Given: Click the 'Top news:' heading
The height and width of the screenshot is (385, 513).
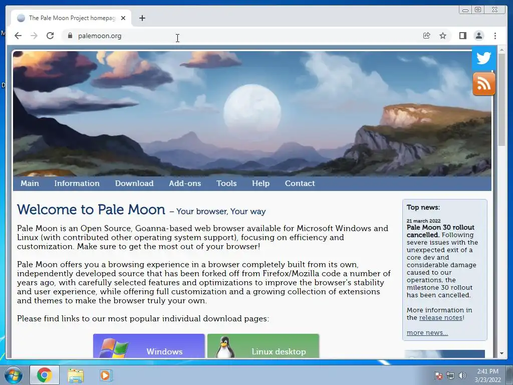Looking at the screenshot, I should tap(423, 207).
